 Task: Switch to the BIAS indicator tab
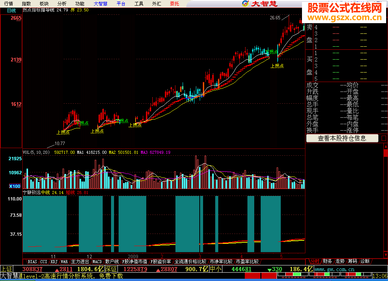click(32, 262)
